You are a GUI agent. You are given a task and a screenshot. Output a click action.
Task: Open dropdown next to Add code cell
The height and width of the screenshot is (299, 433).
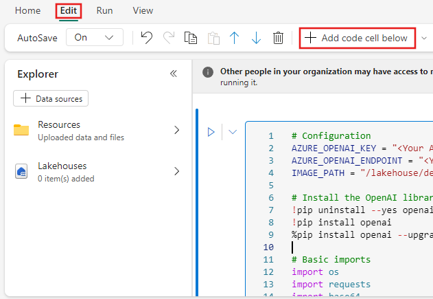pos(424,38)
